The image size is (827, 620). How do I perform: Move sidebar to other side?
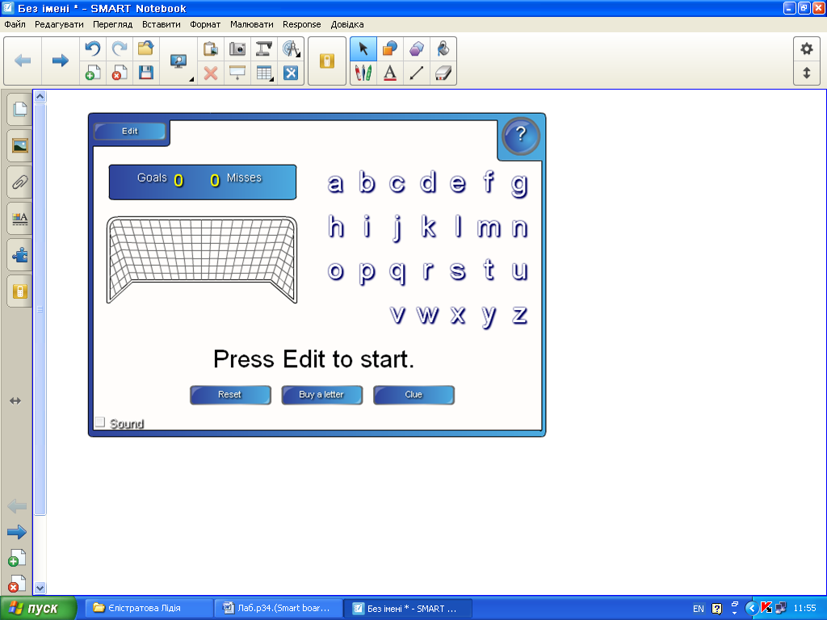(x=15, y=401)
